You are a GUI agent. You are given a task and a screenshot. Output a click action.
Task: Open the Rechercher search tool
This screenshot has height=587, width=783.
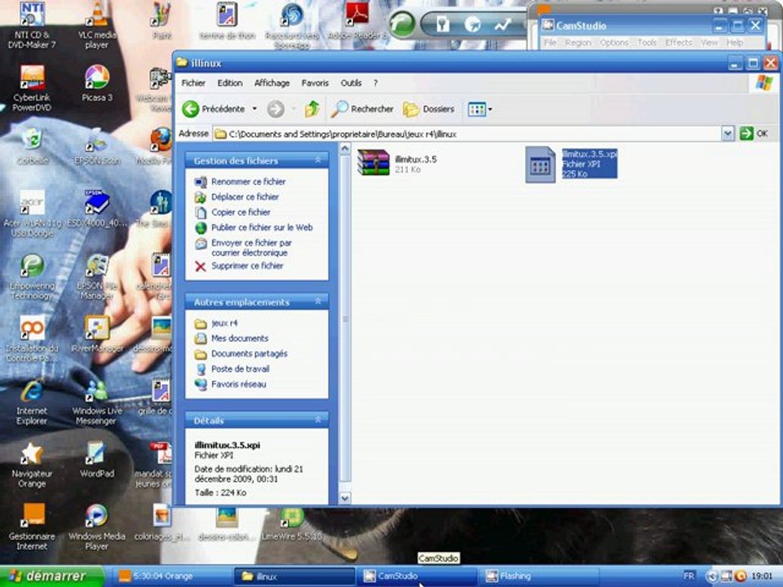(x=362, y=108)
